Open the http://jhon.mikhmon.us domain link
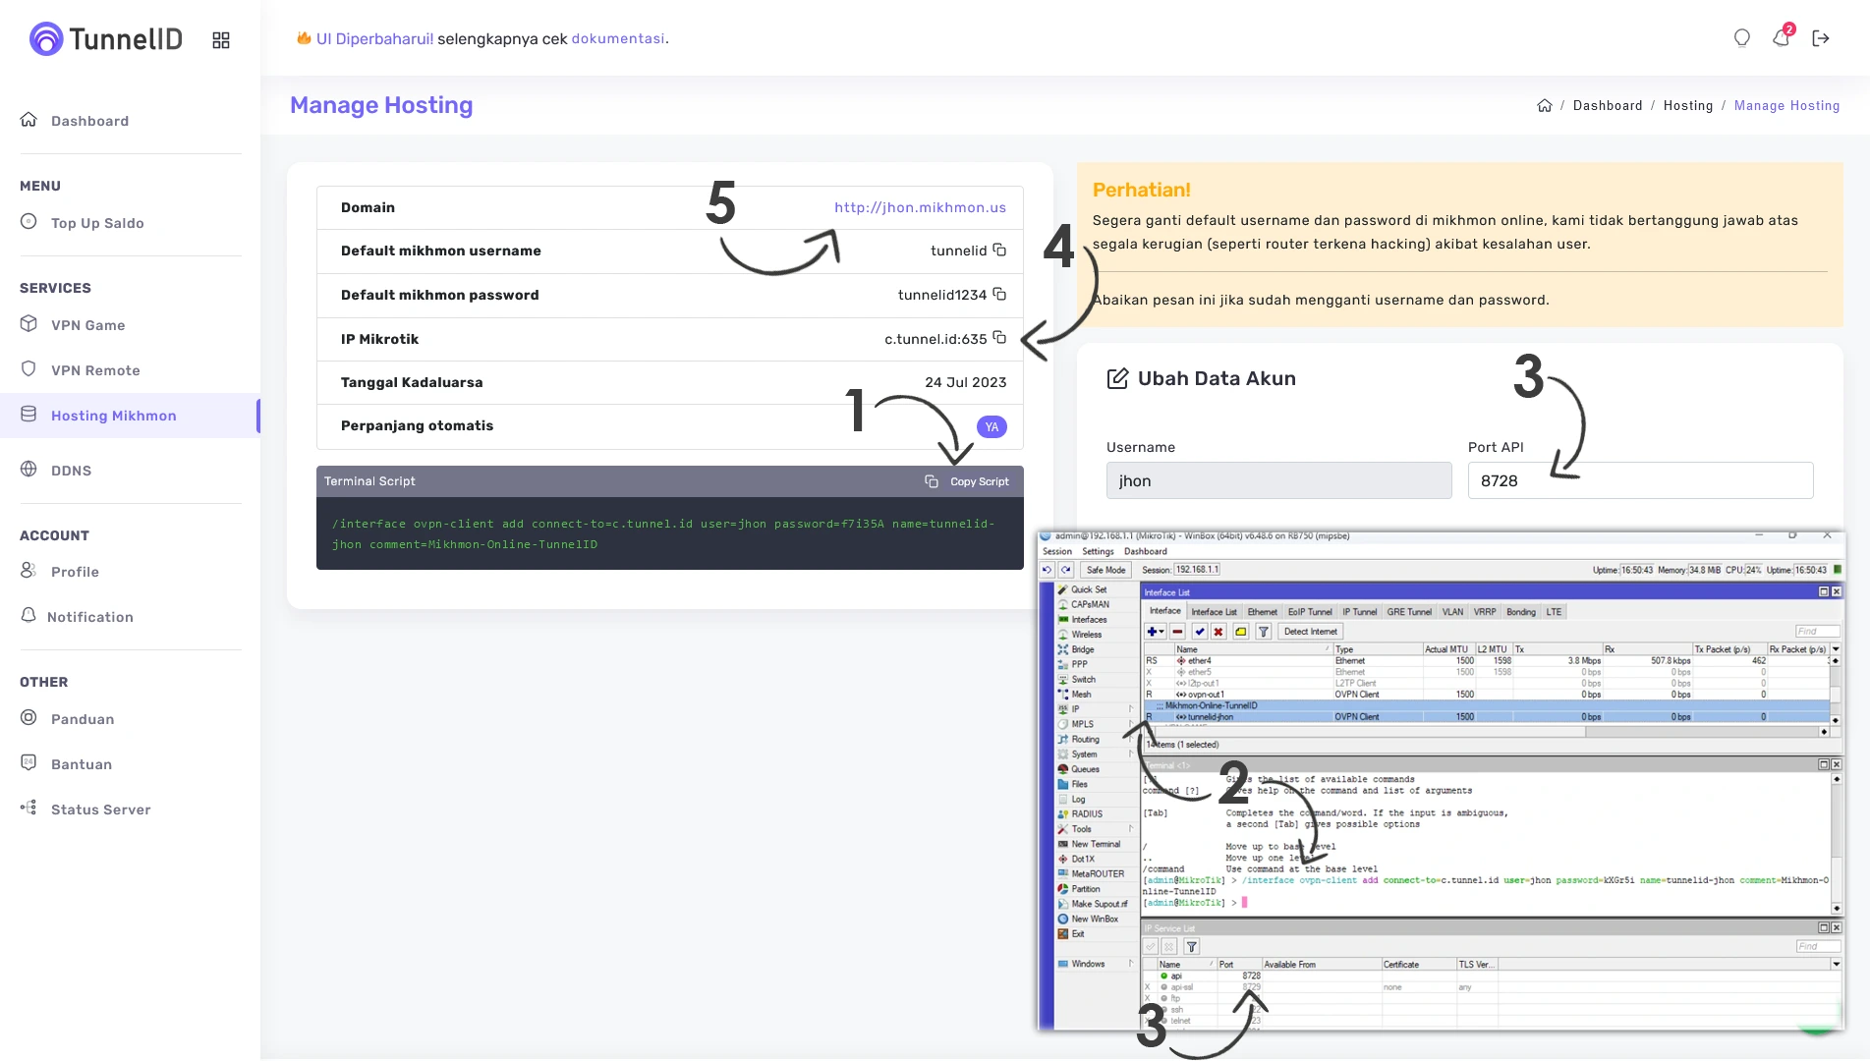Screen dimensions: 1870x1061 click(920, 207)
